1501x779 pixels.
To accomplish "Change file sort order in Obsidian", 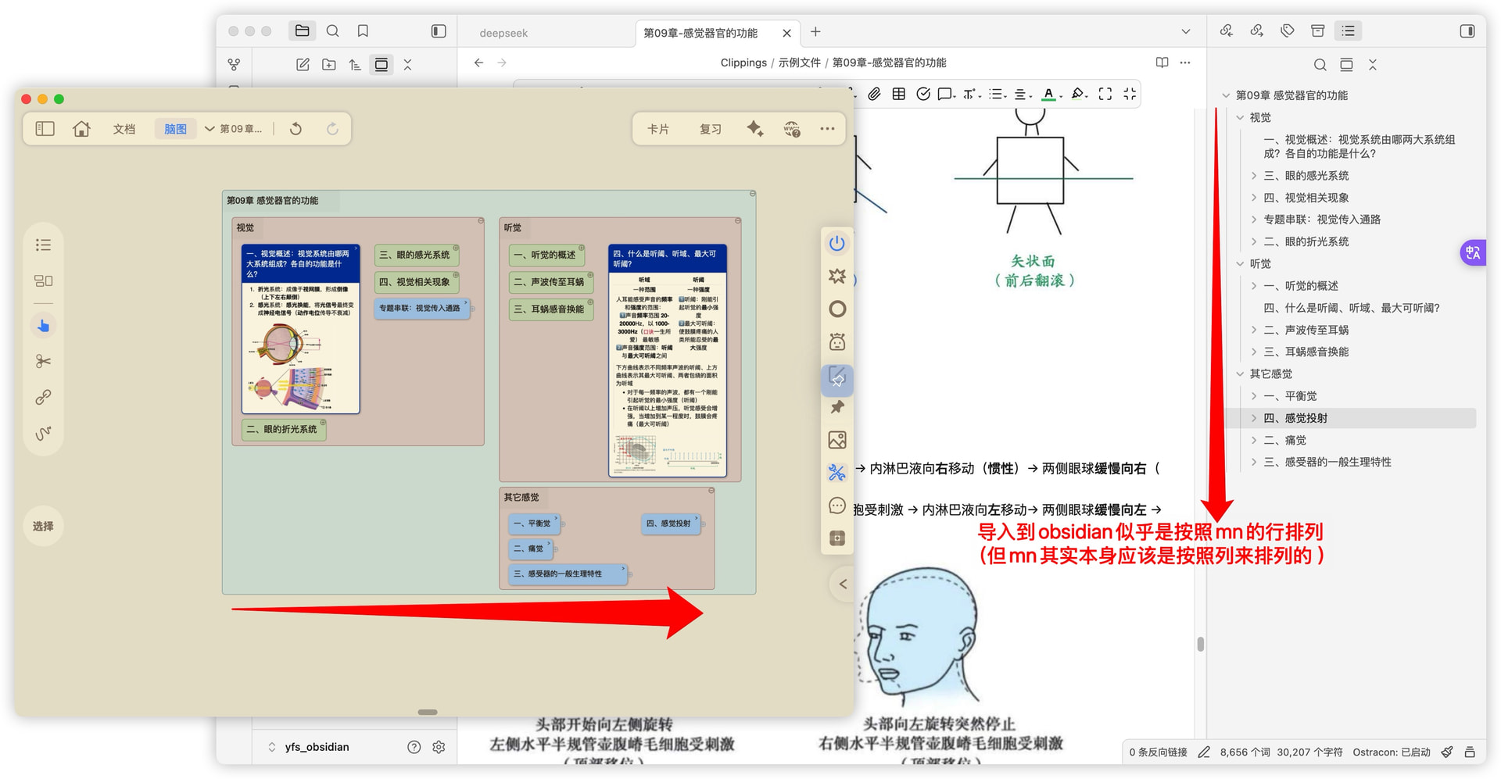I will pos(355,65).
